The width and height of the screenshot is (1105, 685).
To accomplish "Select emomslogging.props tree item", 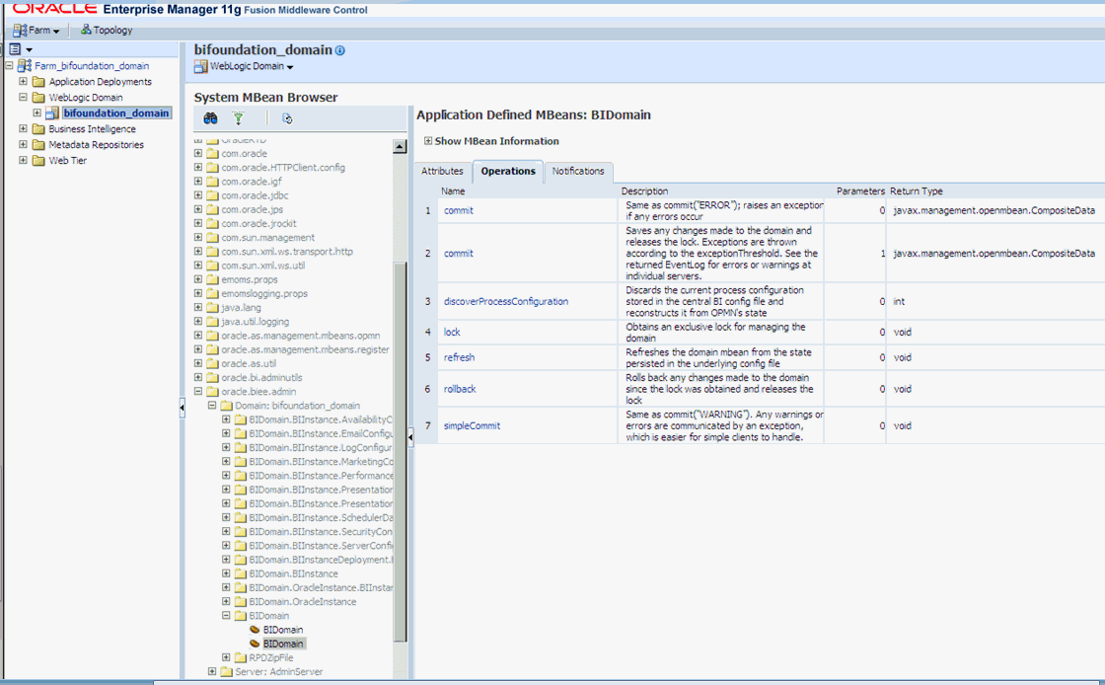I will point(264,293).
